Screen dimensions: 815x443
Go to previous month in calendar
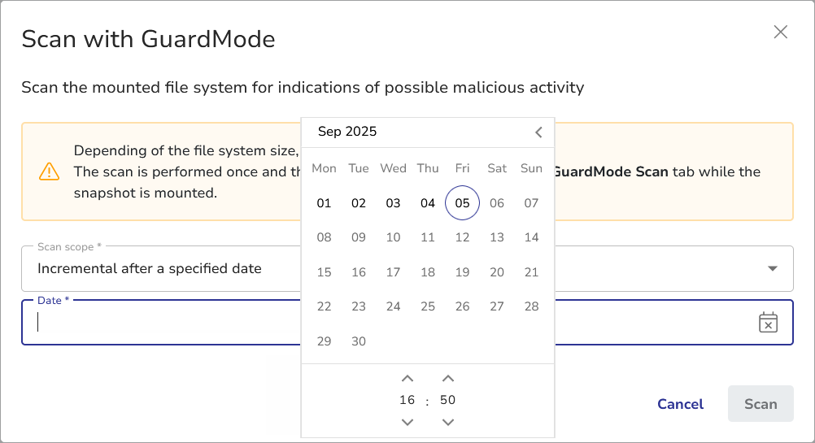point(538,132)
